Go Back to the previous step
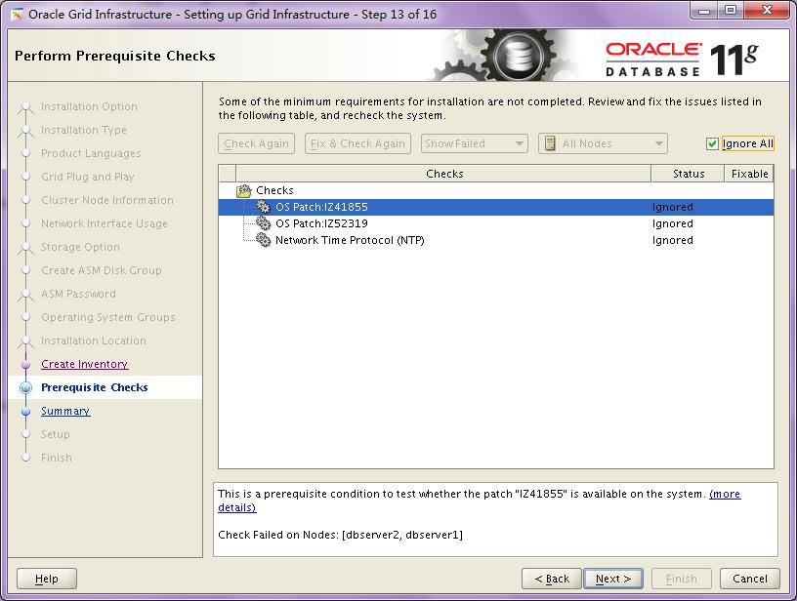Viewport: 797px width, 601px height. point(552,579)
